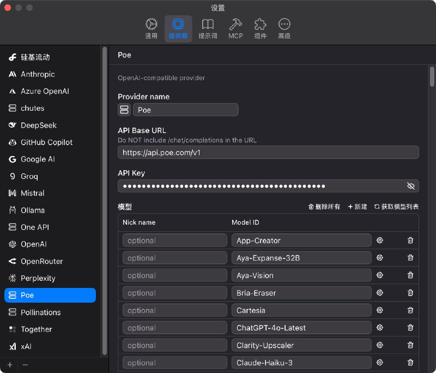
Task: Click the Poe settings panel scrollbar
Action: coord(432,77)
